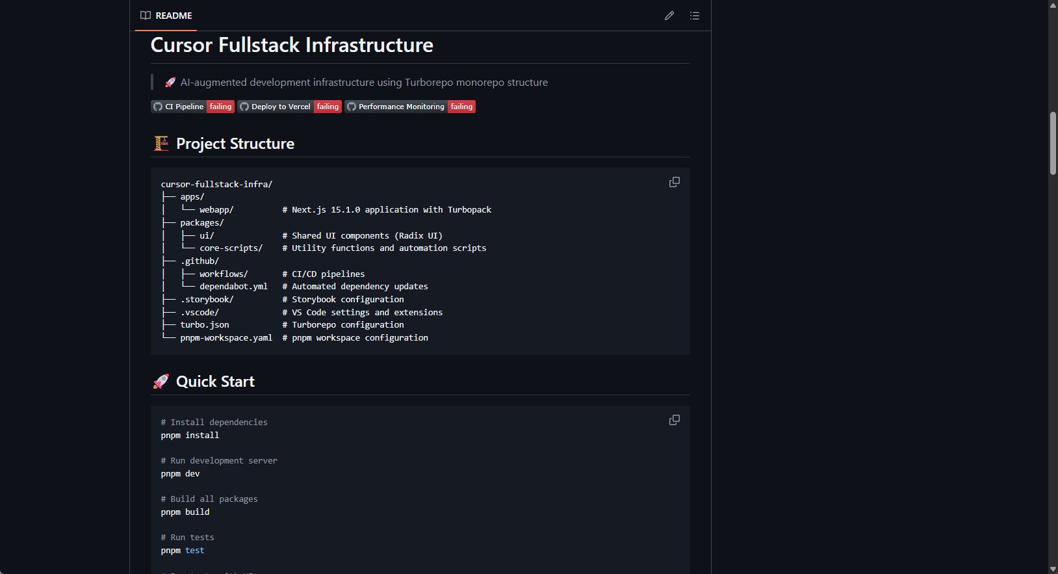Open the README outline list icon
Image resolution: width=1058 pixels, height=574 pixels.
pyautogui.click(x=695, y=16)
